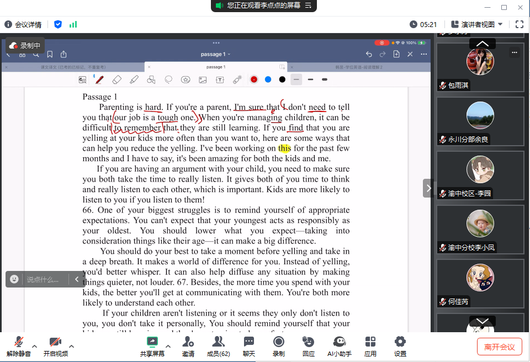Click the red Leave Meeting button
Image resolution: width=530 pixels, height=362 pixels.
click(499, 347)
